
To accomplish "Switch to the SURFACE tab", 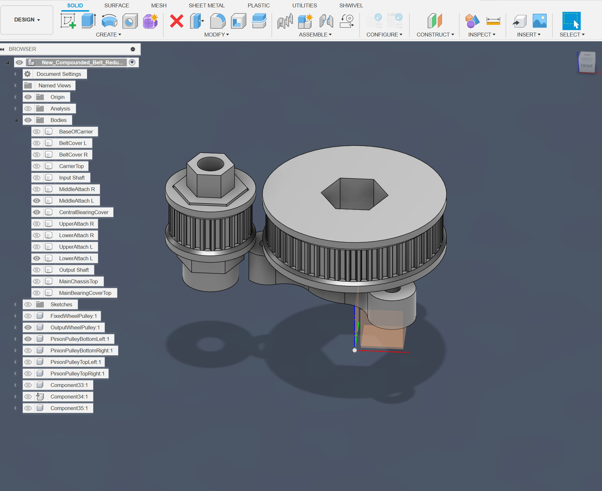I will coord(116,5).
